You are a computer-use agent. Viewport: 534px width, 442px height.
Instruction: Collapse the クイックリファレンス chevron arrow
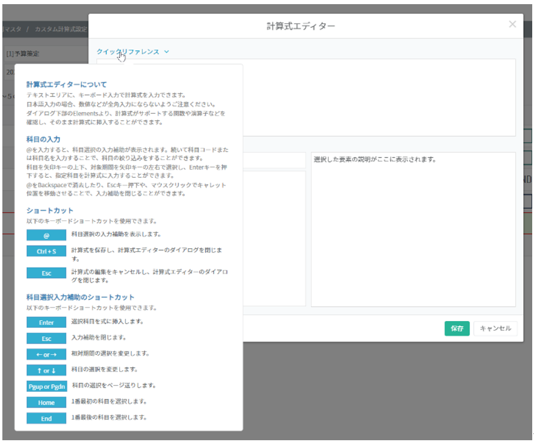(167, 52)
